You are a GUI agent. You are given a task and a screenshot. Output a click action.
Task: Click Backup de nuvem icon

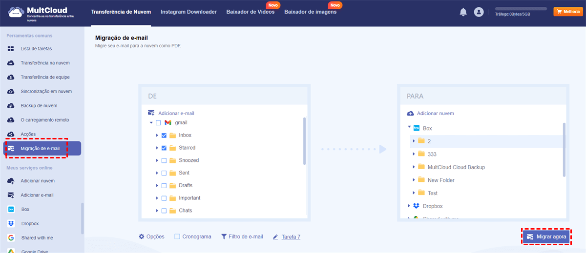tap(11, 105)
